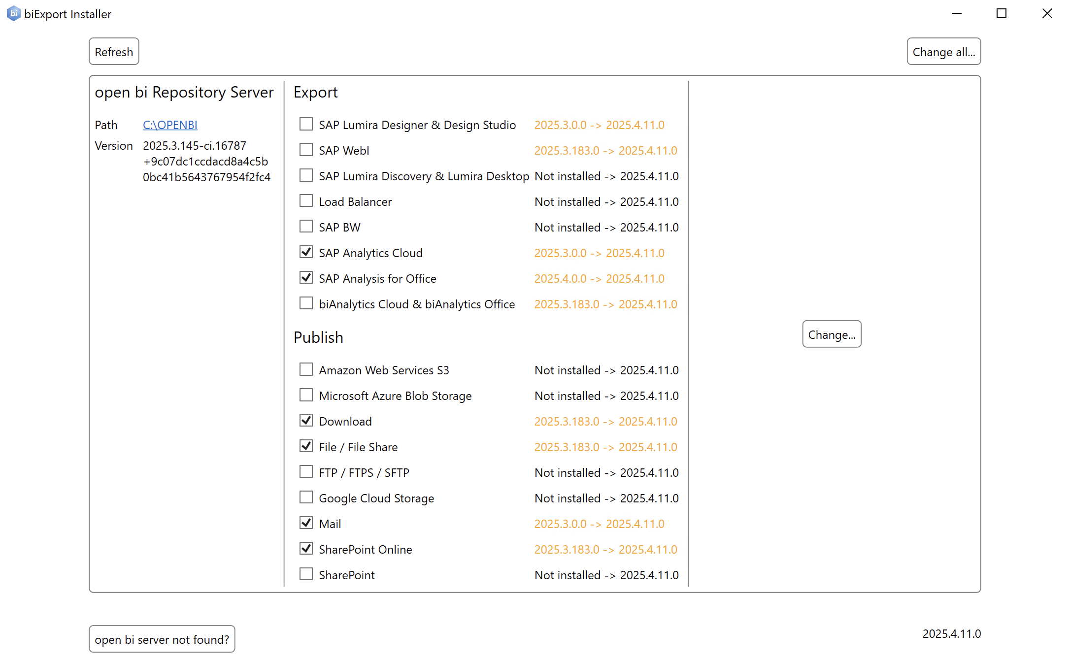Enable FTP / FTPS / SFTP checkbox

[306, 472]
